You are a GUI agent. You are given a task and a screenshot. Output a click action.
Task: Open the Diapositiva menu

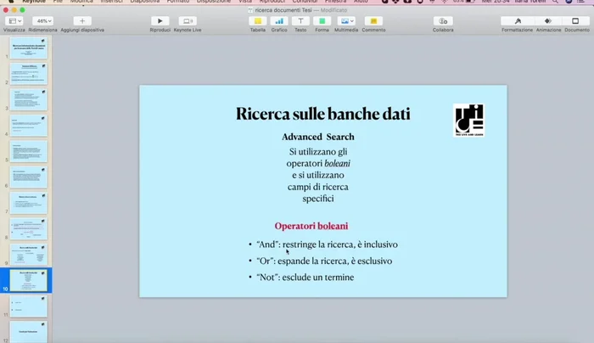[x=145, y=2]
